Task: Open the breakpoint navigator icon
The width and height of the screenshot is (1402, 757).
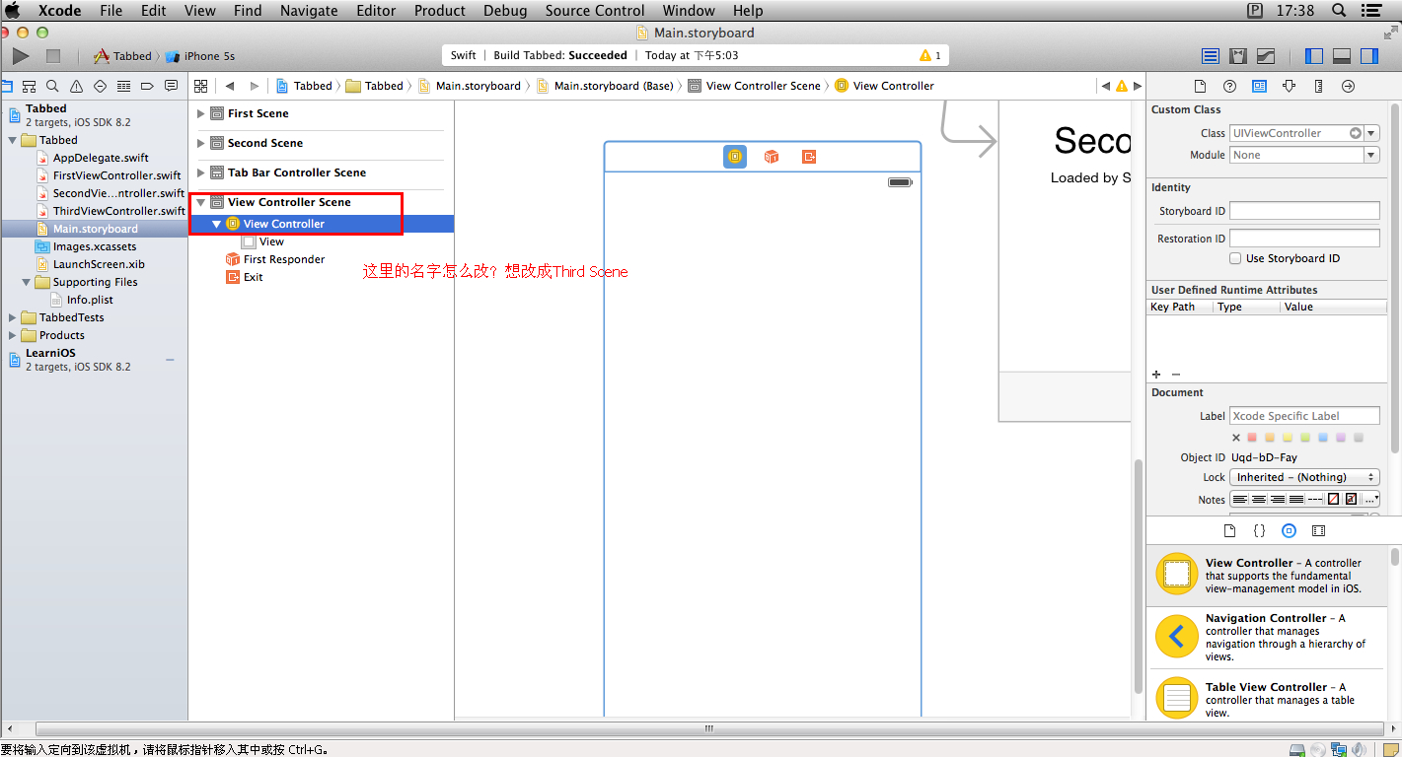Action: click(x=148, y=86)
